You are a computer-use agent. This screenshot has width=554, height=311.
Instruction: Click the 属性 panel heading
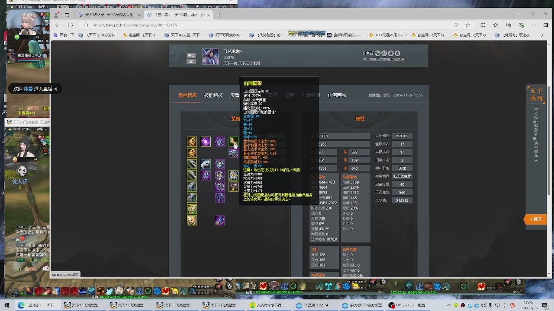[360, 119]
